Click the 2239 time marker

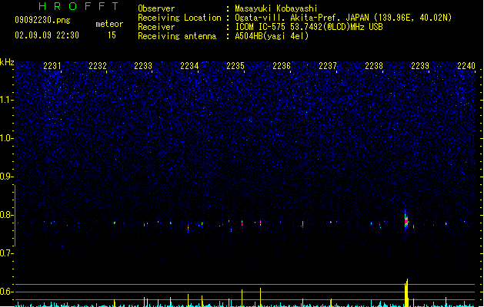point(420,66)
